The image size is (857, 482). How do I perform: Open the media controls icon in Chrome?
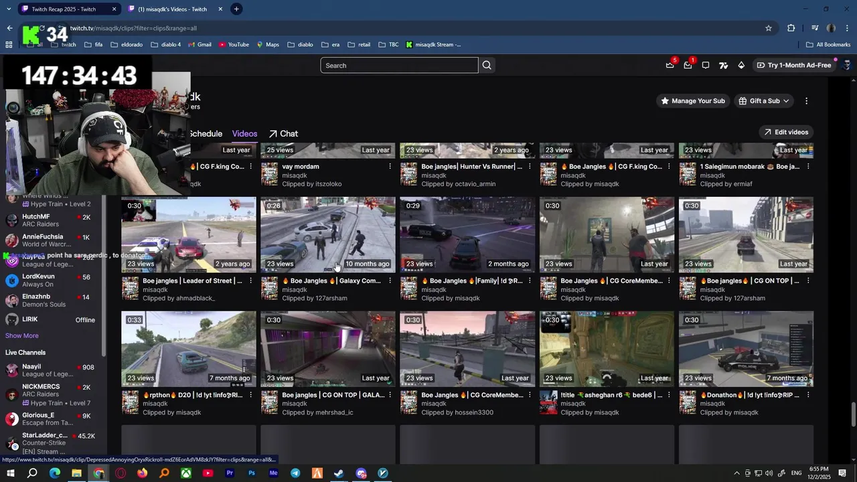pos(815,28)
